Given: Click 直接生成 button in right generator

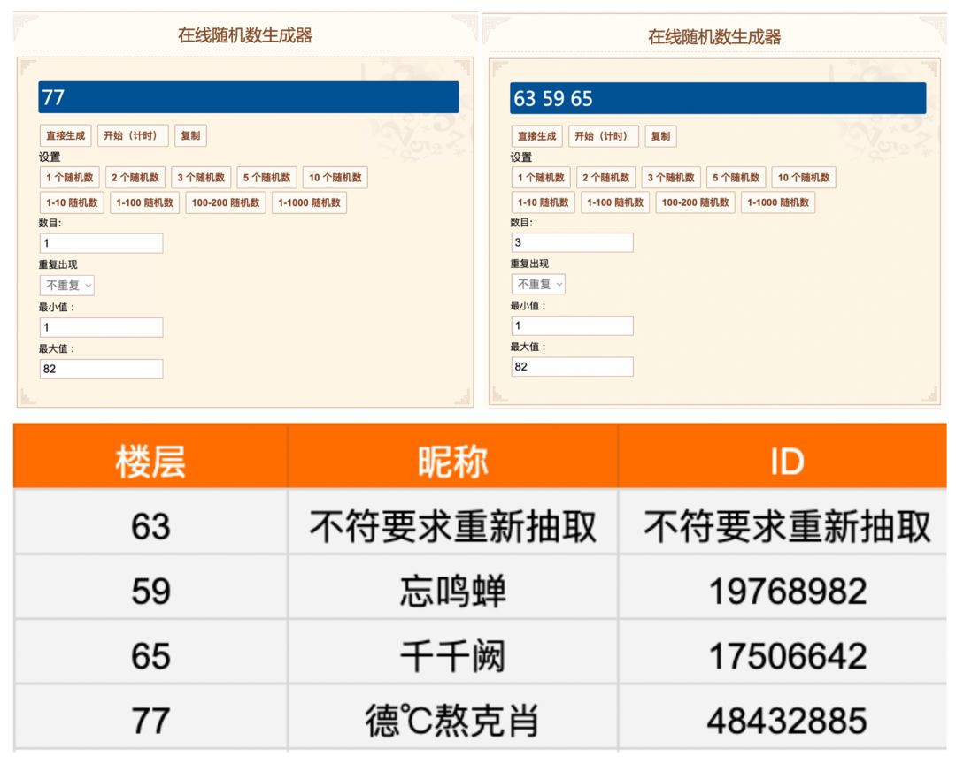Looking at the screenshot, I should click(x=536, y=136).
